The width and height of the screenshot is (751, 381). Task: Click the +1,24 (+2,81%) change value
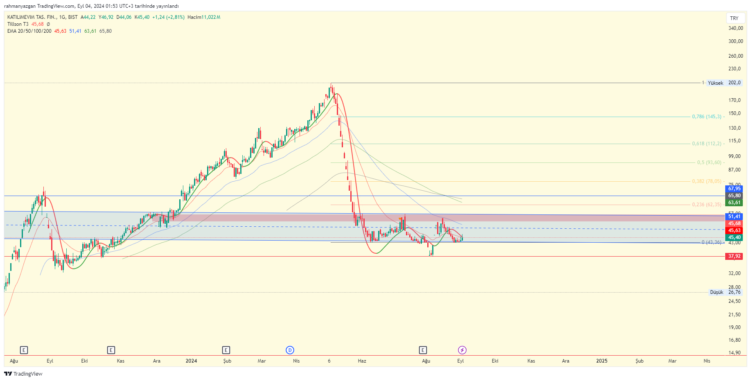168,17
